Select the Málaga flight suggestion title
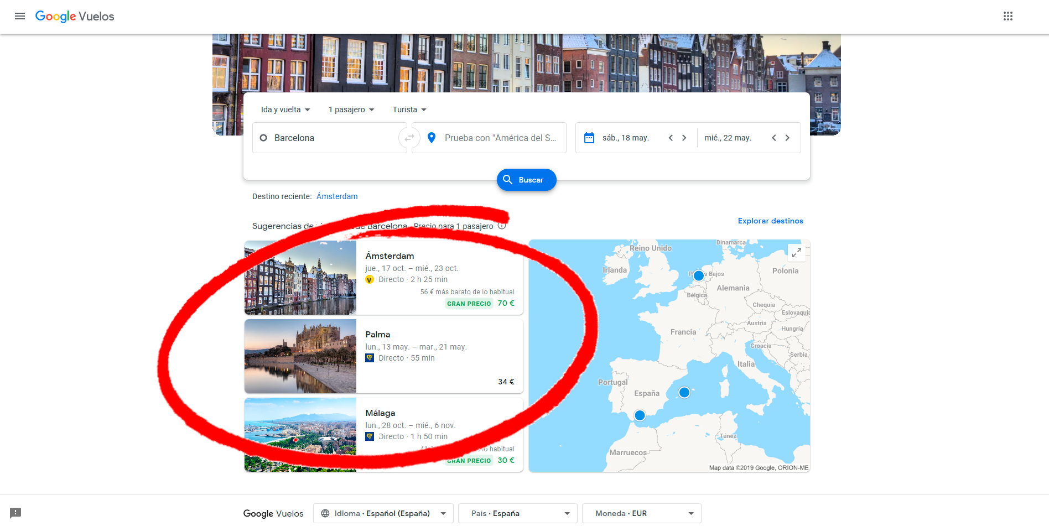This screenshot has width=1049, height=526. [x=380, y=413]
